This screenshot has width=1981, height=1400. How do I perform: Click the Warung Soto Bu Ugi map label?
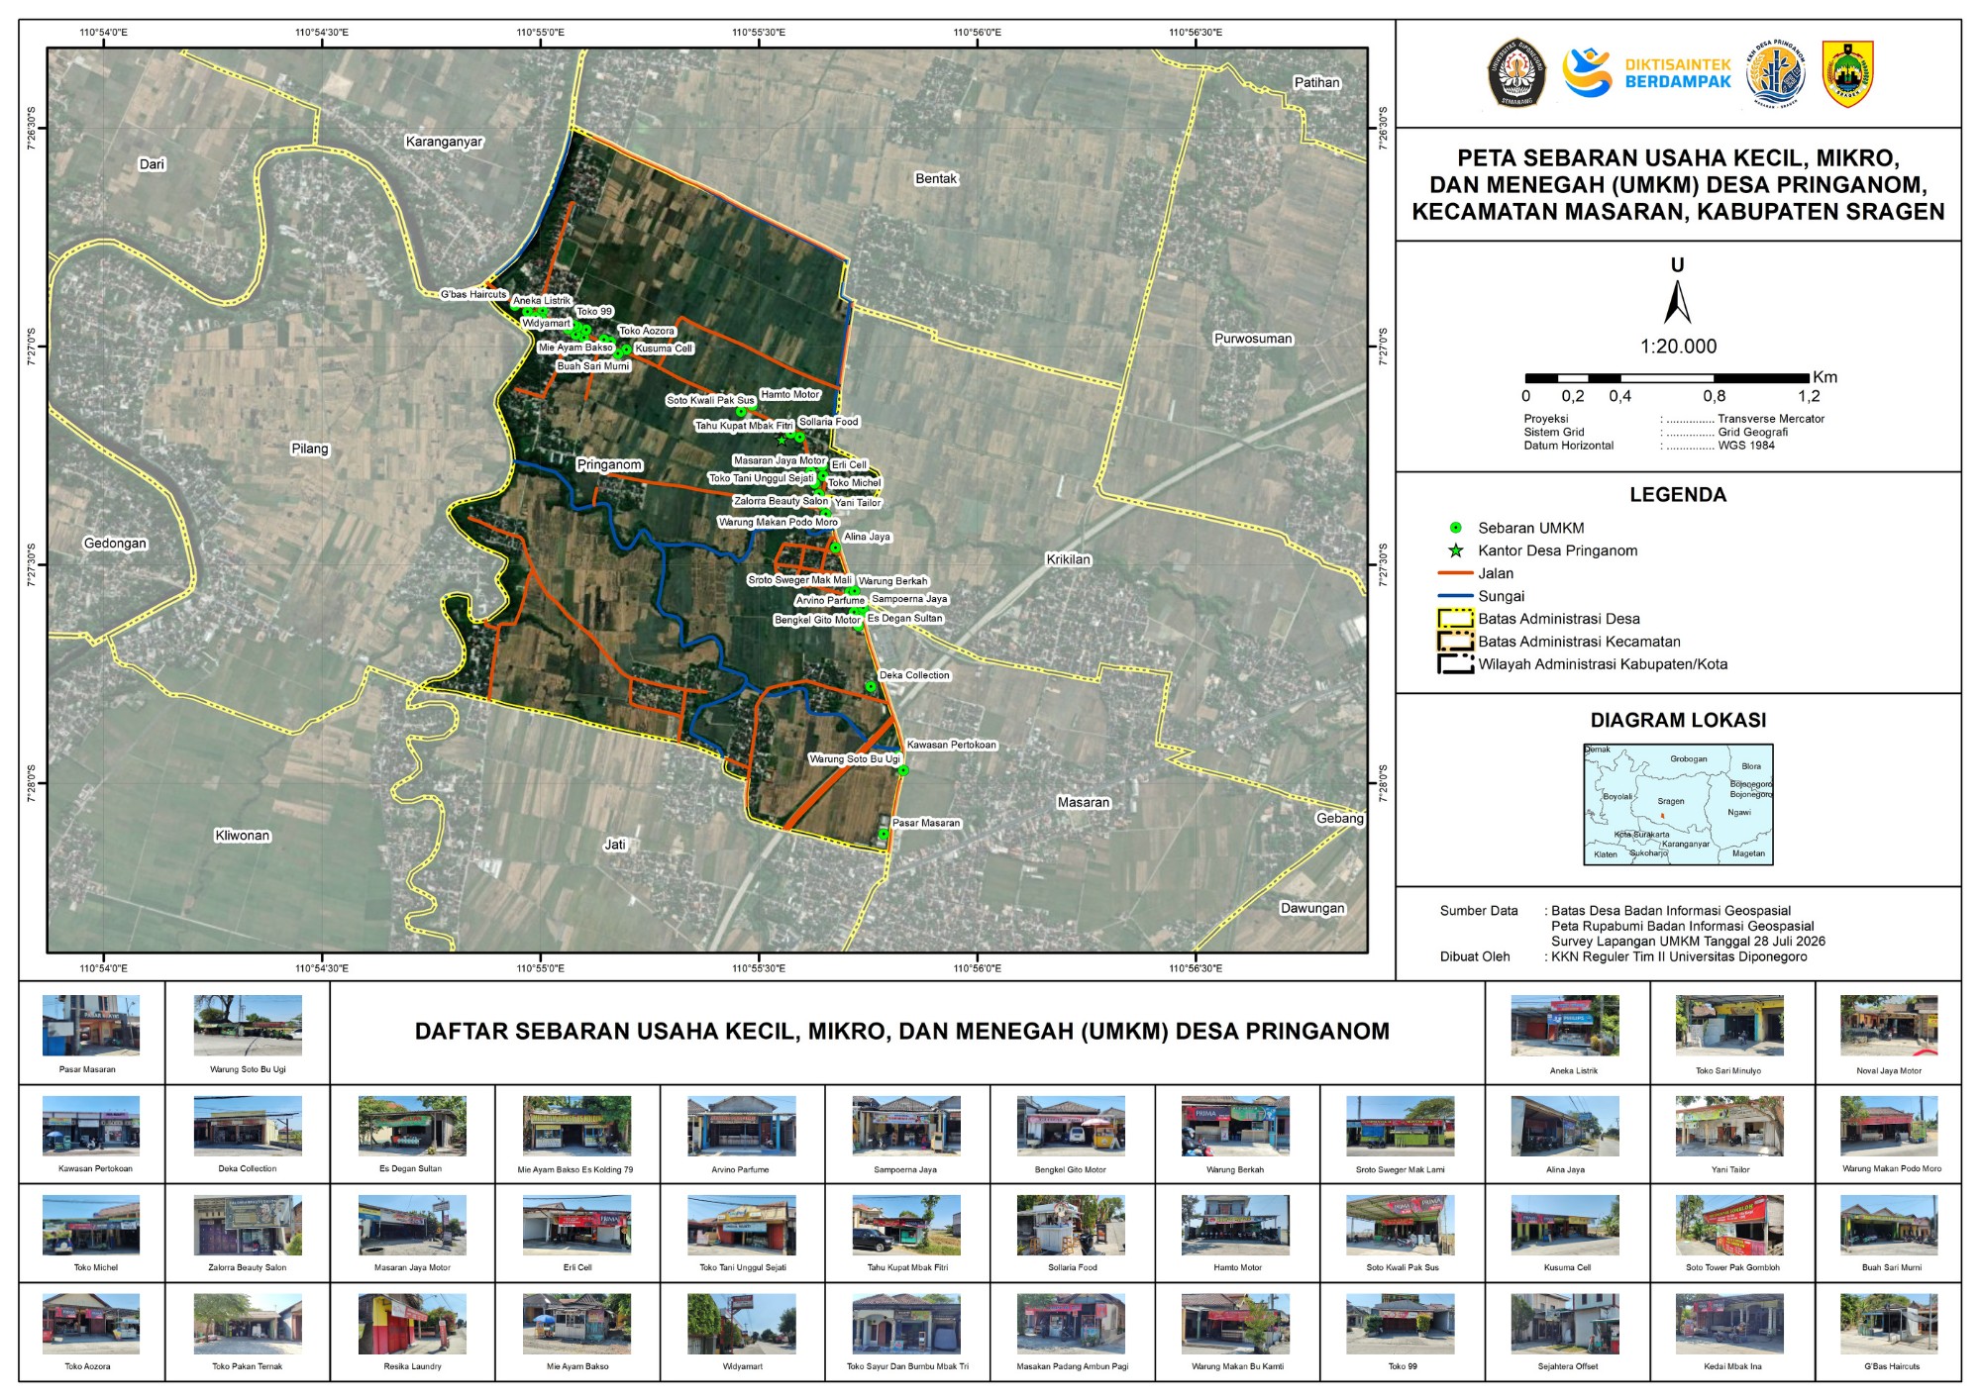(x=855, y=759)
